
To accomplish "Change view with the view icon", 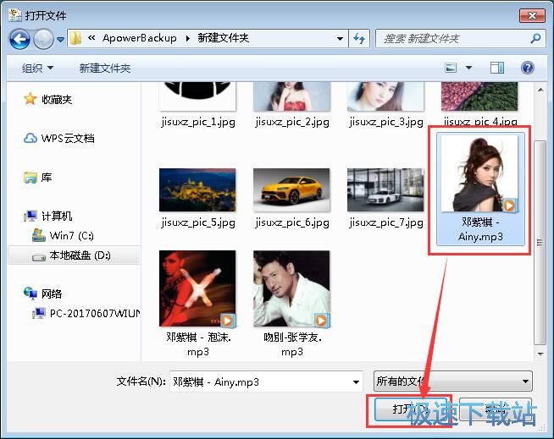I will point(451,68).
